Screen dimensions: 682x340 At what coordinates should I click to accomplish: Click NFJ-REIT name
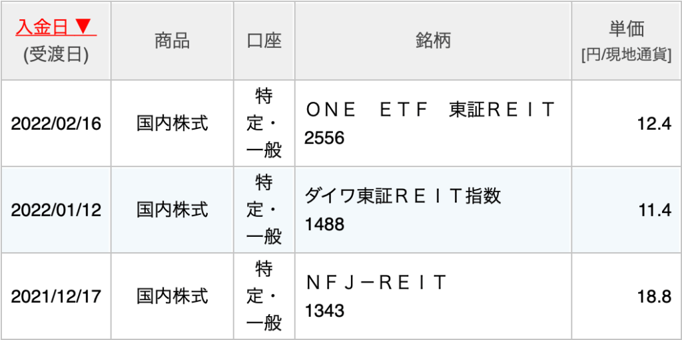coord(376,283)
